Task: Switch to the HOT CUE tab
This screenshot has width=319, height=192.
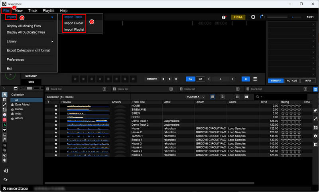Action: point(292,81)
